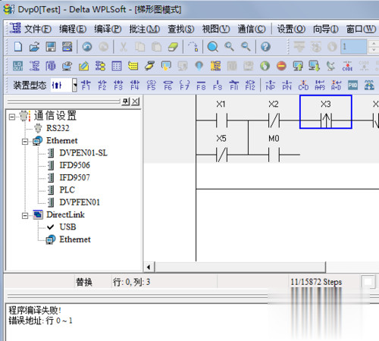The width and height of the screenshot is (379, 341).
Task: Insert an output coil with F7
Action: click(x=184, y=85)
